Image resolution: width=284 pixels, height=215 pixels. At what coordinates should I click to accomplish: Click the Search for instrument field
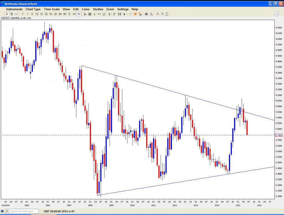pos(23,211)
